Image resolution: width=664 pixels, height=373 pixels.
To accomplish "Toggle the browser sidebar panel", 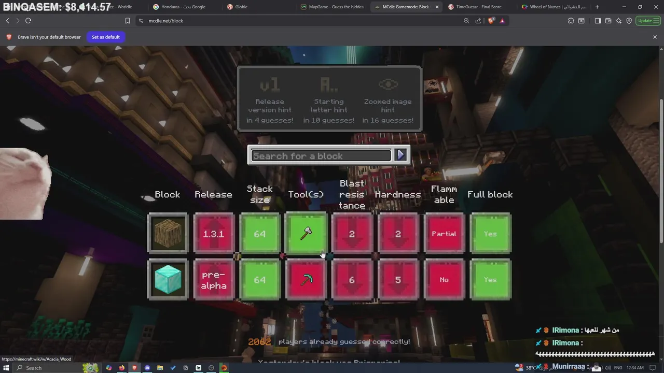I will coord(598,21).
